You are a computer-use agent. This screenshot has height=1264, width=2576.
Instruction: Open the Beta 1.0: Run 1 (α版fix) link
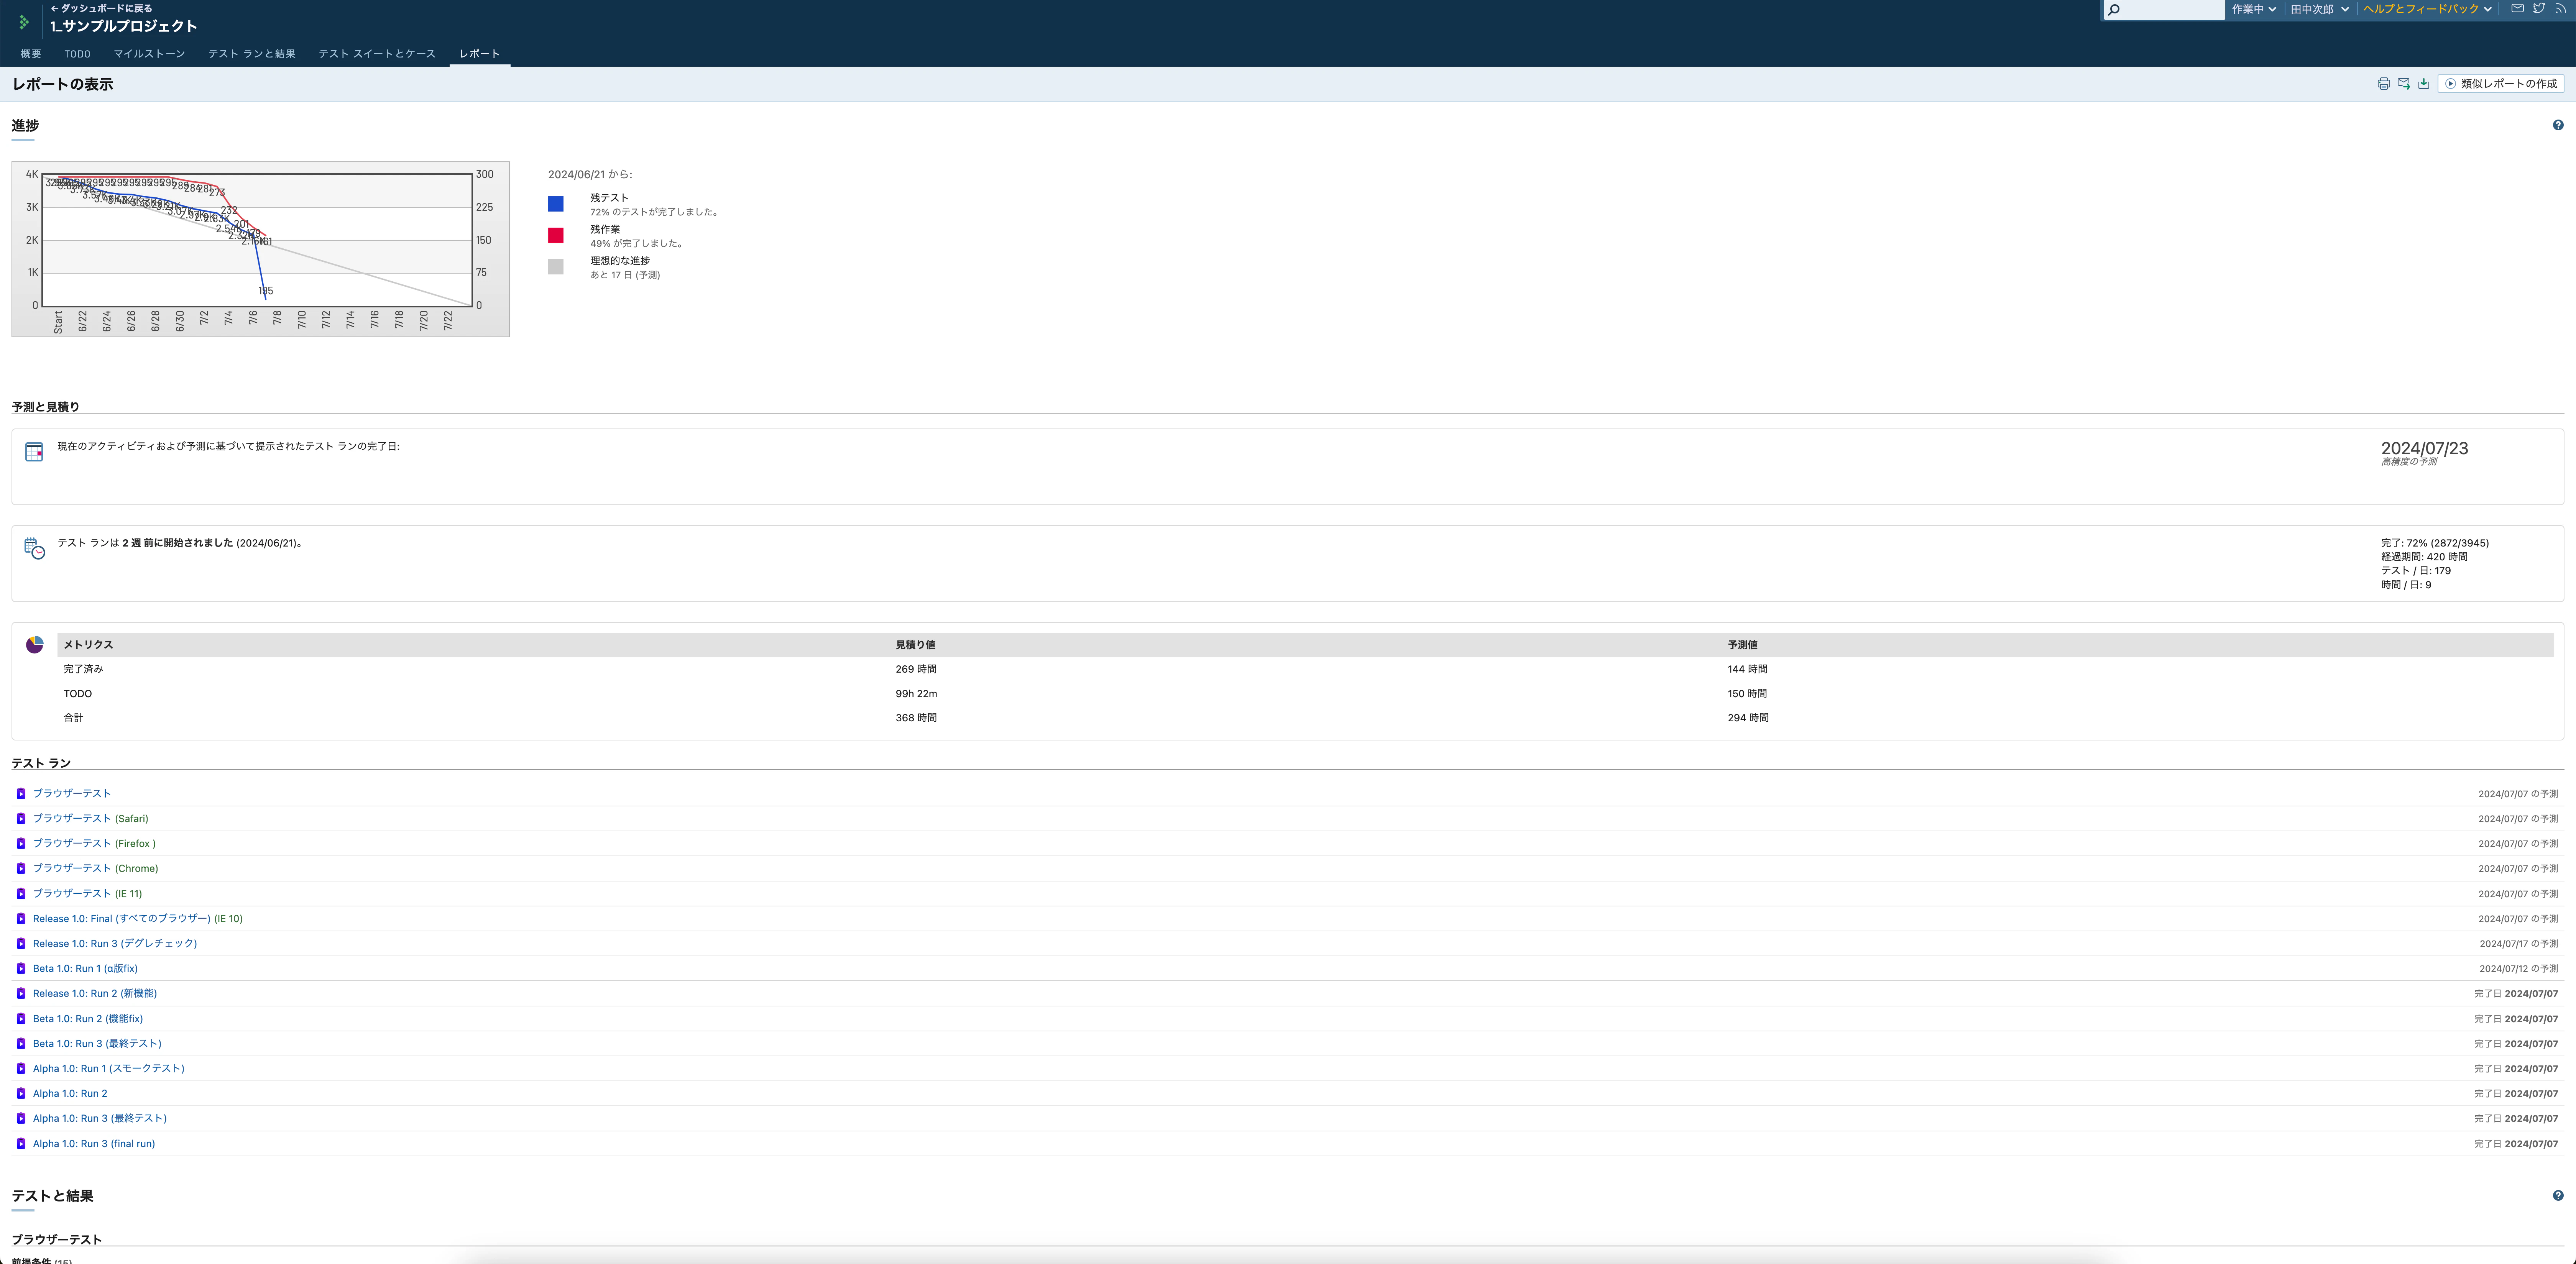(85, 969)
